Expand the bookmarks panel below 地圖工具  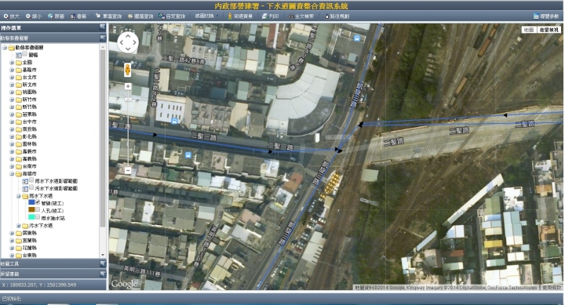coord(103,274)
